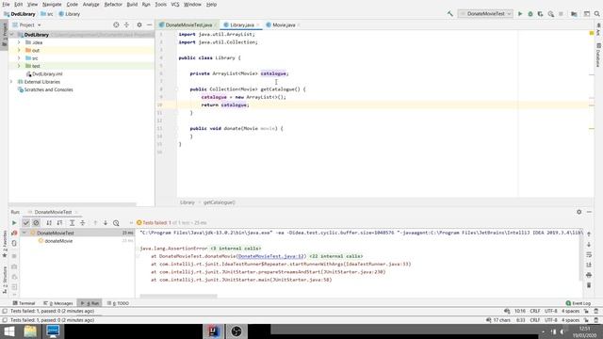Click the profiler run icon in toolbar

tap(550, 14)
